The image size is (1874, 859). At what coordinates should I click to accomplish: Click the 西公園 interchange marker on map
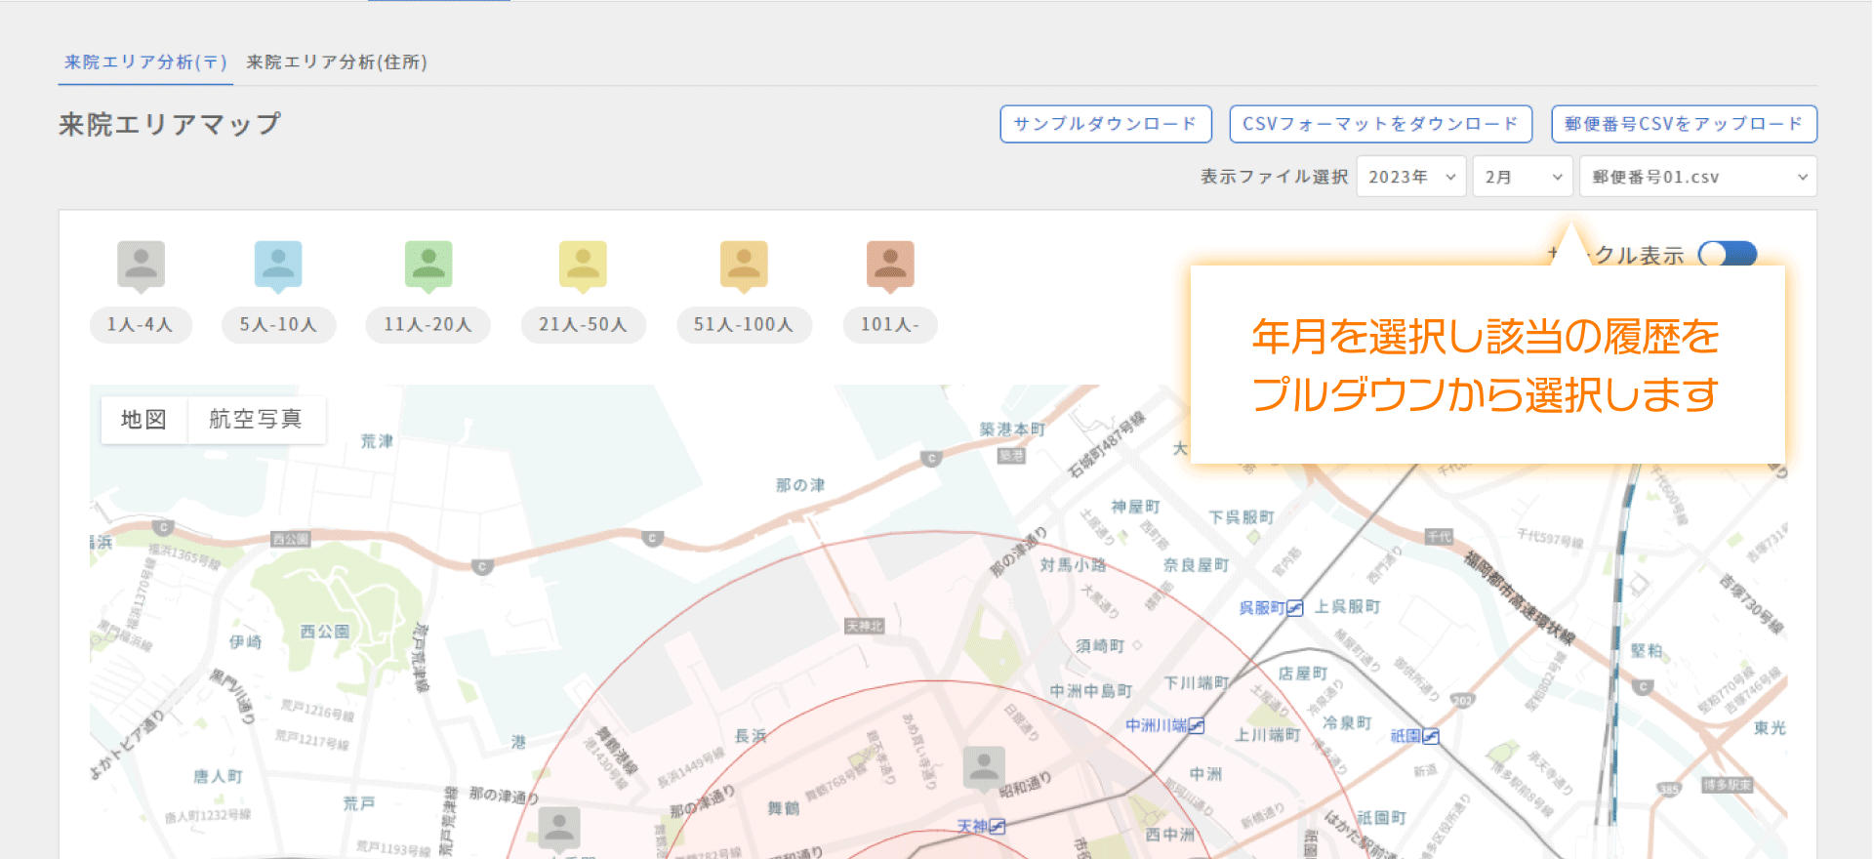point(291,539)
